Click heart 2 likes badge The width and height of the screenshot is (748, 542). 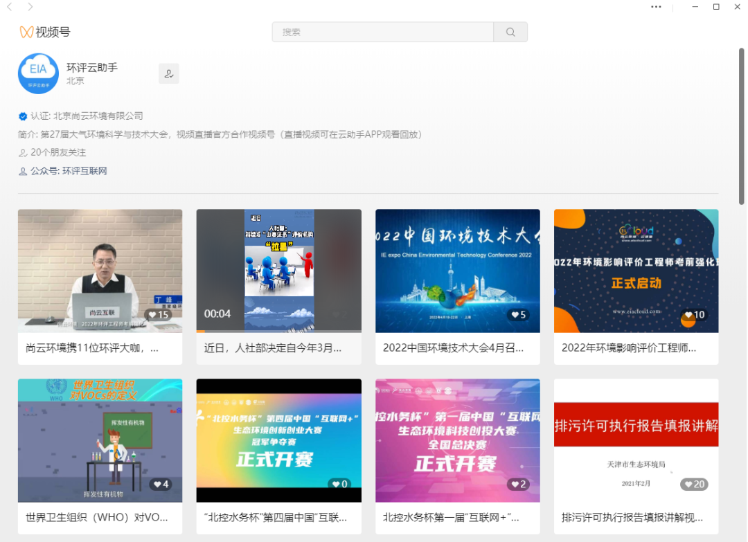(x=518, y=485)
